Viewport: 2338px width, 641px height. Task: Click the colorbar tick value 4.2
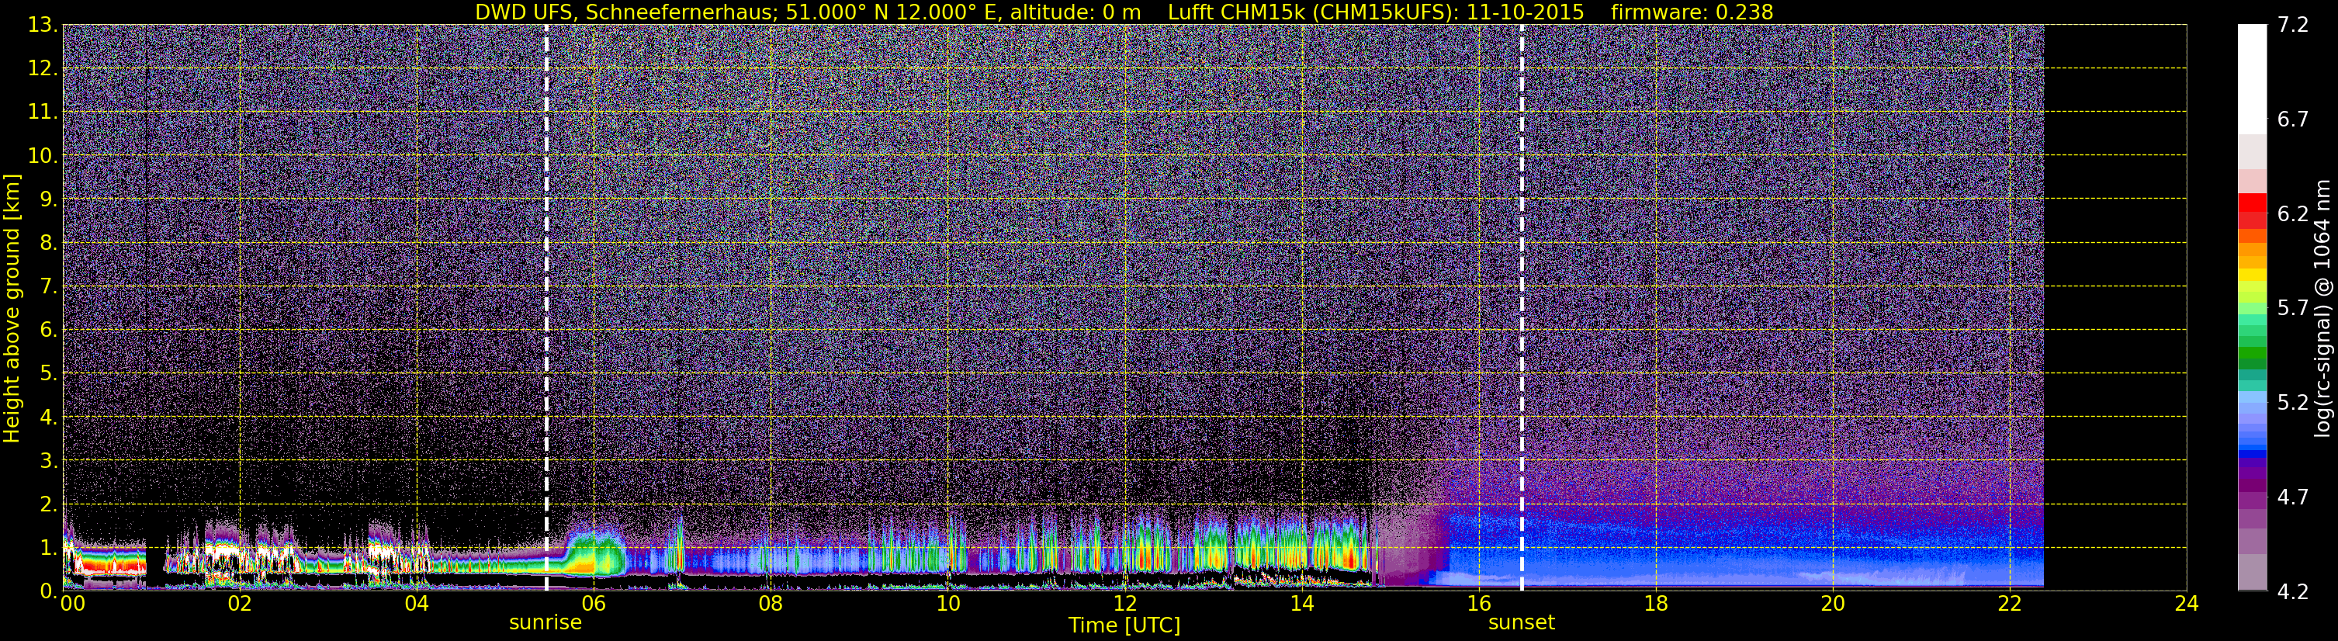click(x=2293, y=592)
